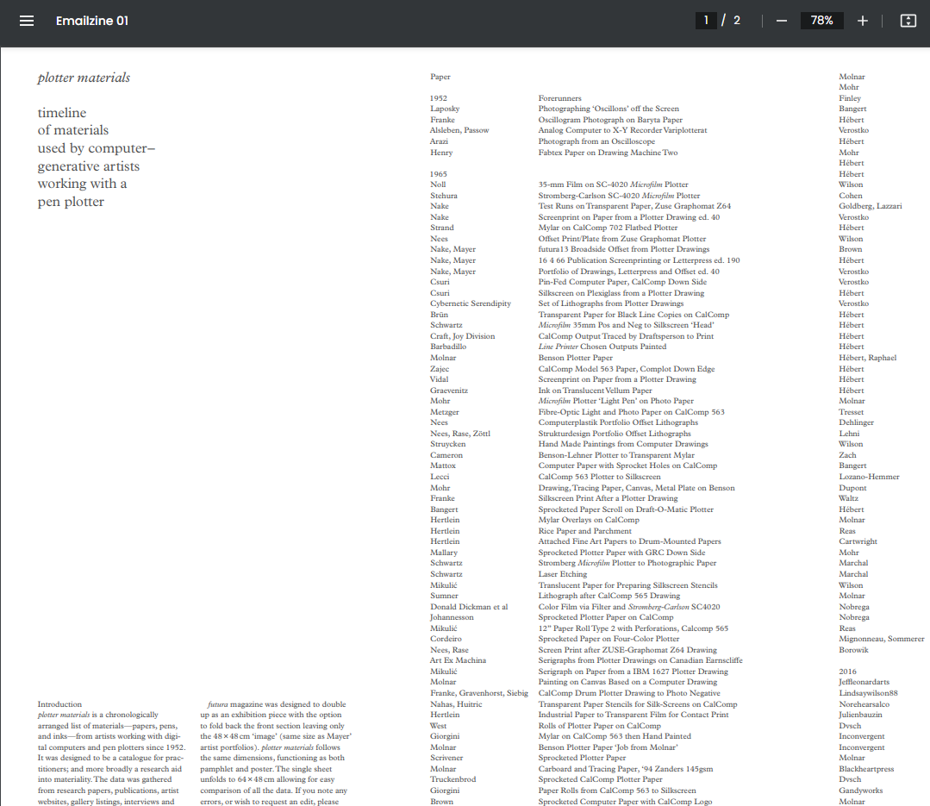
Task: Click the name "Lozano-Hemmer"
Action: (x=869, y=477)
